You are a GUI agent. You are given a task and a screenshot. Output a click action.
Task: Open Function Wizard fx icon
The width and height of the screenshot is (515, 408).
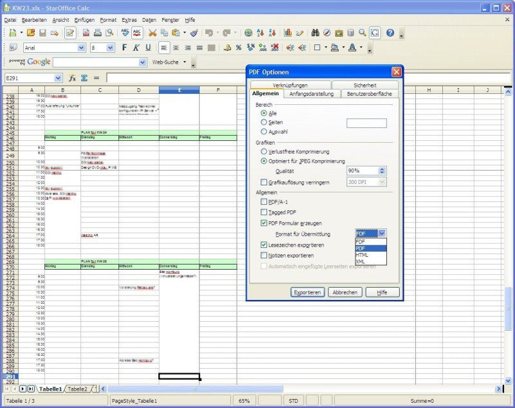(x=72, y=78)
